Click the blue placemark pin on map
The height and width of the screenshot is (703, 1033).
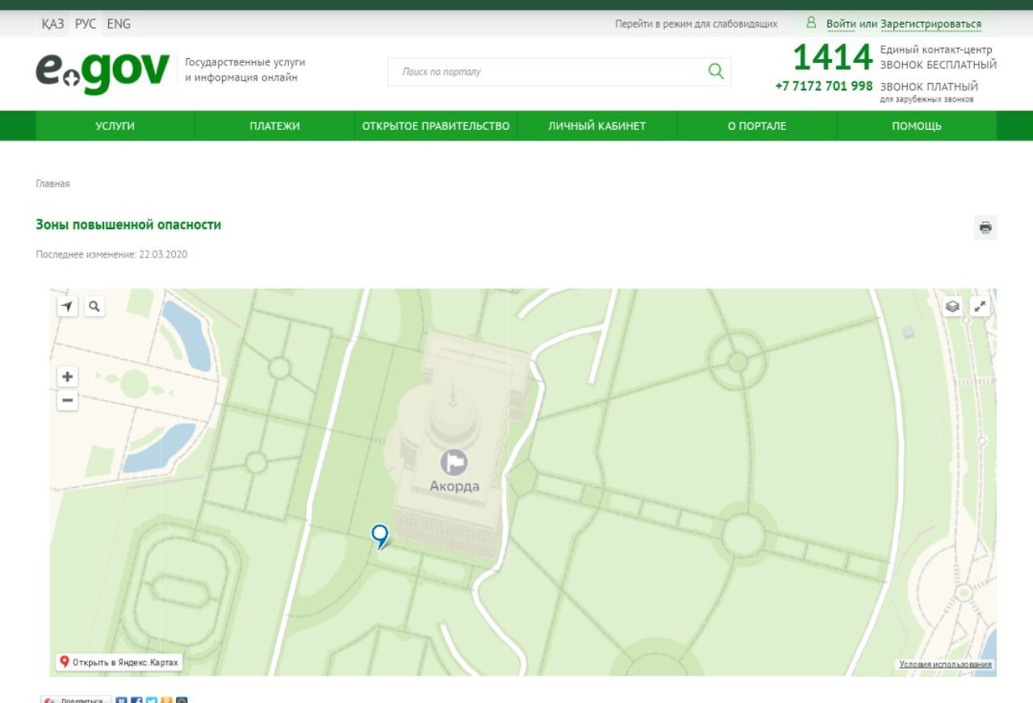coord(379,536)
